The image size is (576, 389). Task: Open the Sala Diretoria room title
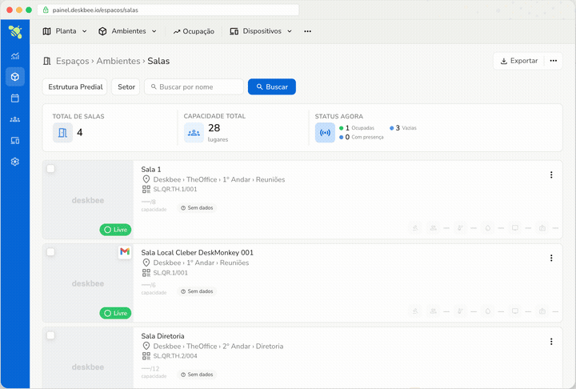(x=162, y=336)
